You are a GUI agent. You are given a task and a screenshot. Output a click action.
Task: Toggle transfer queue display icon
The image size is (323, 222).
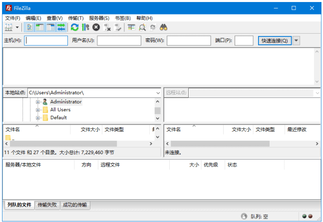61,27
